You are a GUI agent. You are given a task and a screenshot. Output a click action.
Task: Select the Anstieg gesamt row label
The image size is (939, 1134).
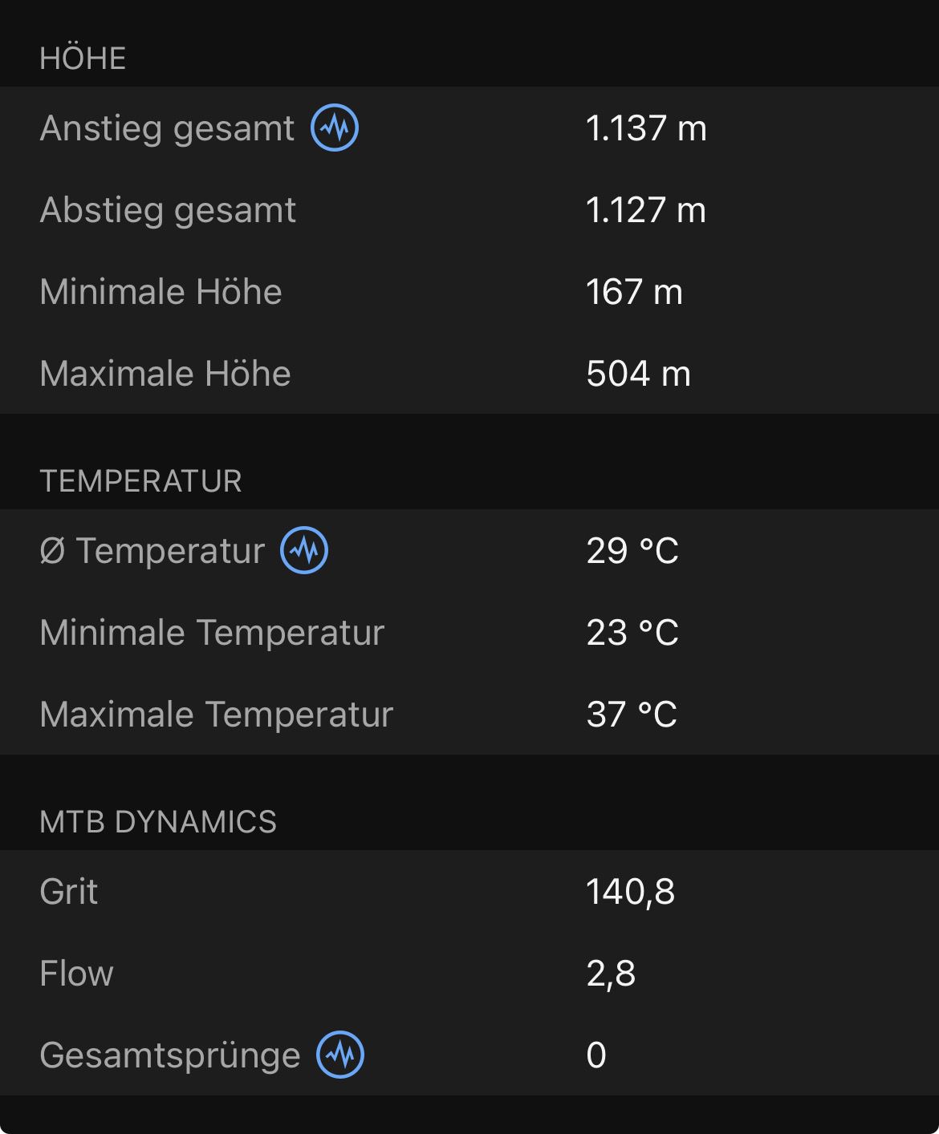pos(167,128)
